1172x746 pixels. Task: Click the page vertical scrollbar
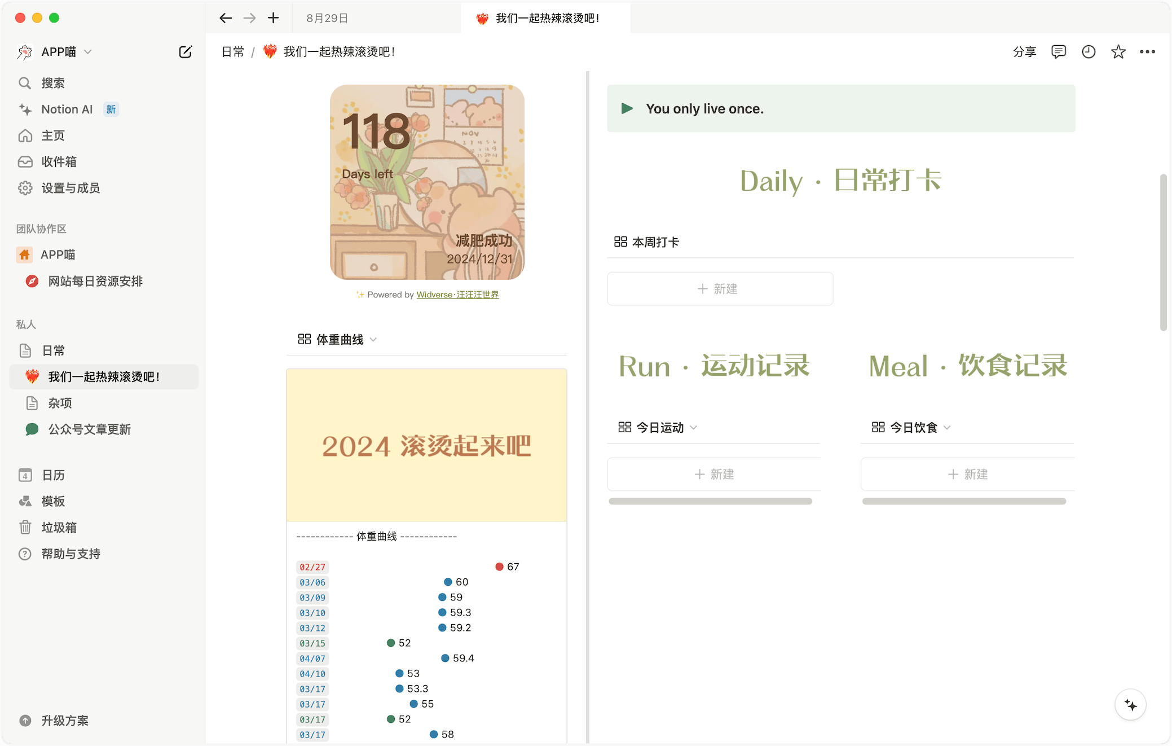click(x=1163, y=252)
